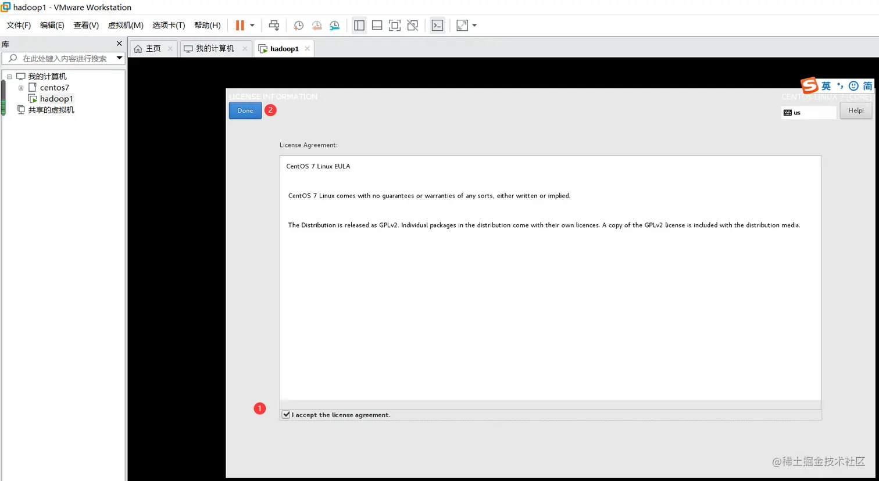Viewport: 879px width, 481px height.
Task: Open the snapshot manager icon
Action: 334,26
